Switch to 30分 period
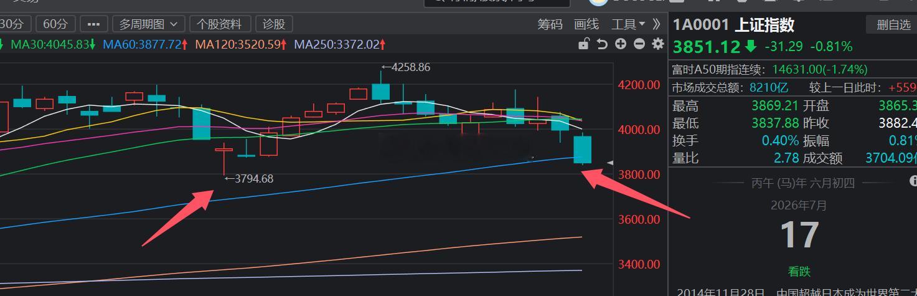Screen dimensions: 917x296 click(x=13, y=24)
